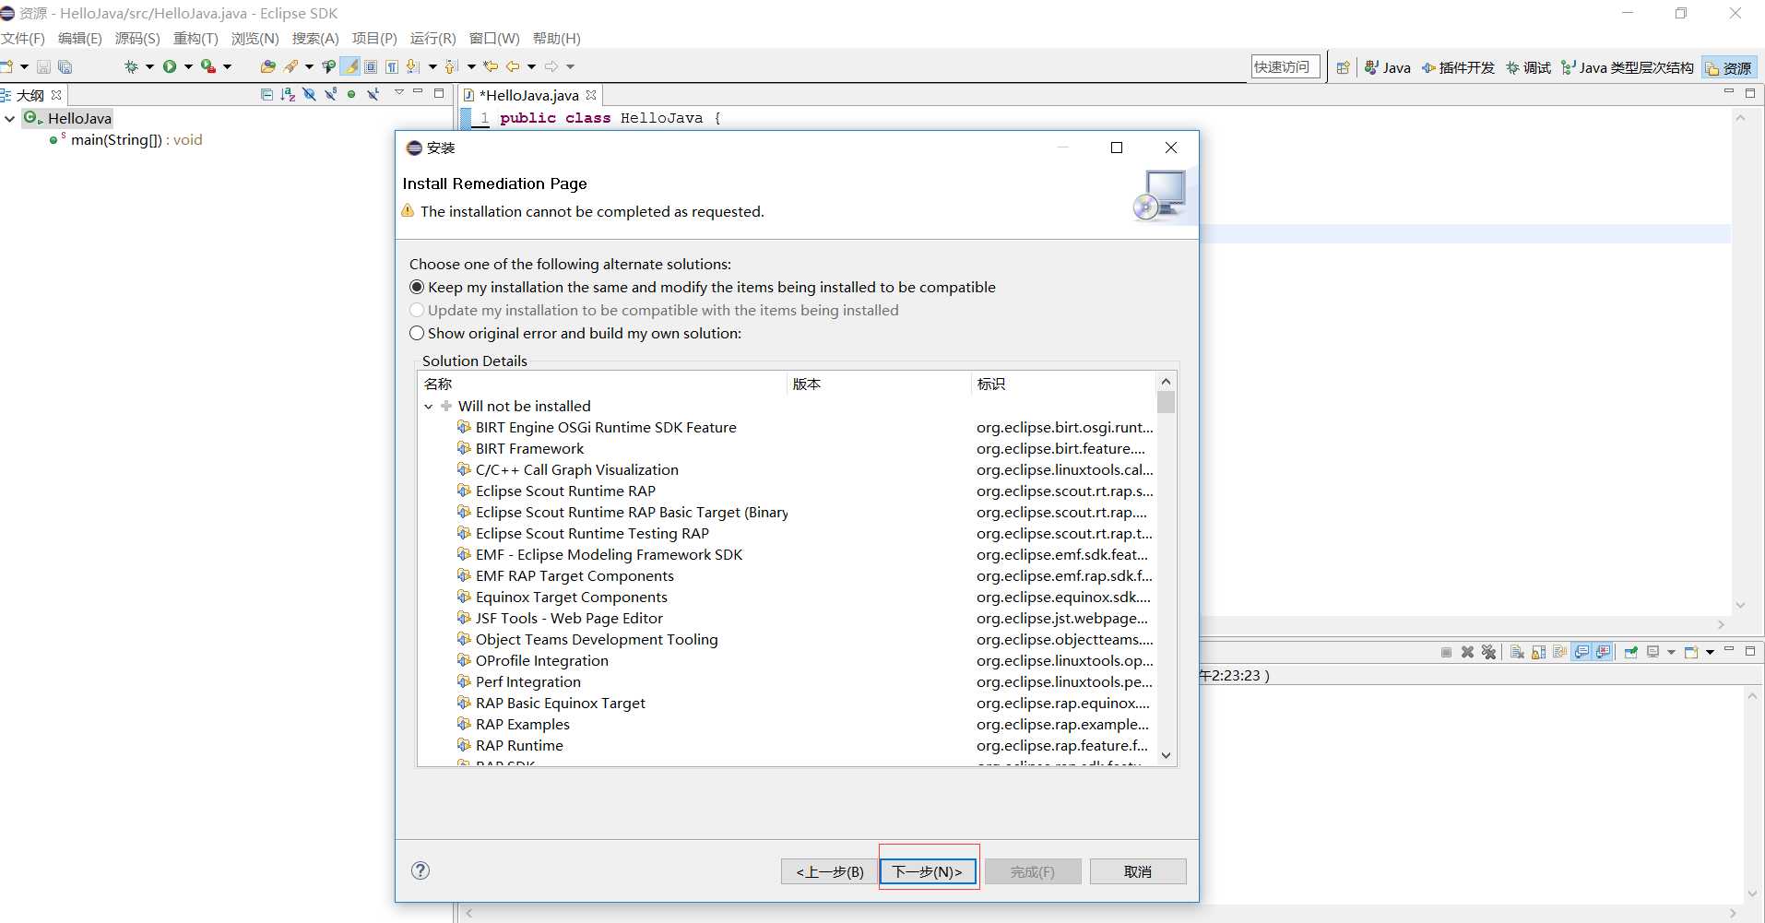This screenshot has width=1765, height=923.
Task: Collapse the HelloJava node in outline
Action: (10, 118)
